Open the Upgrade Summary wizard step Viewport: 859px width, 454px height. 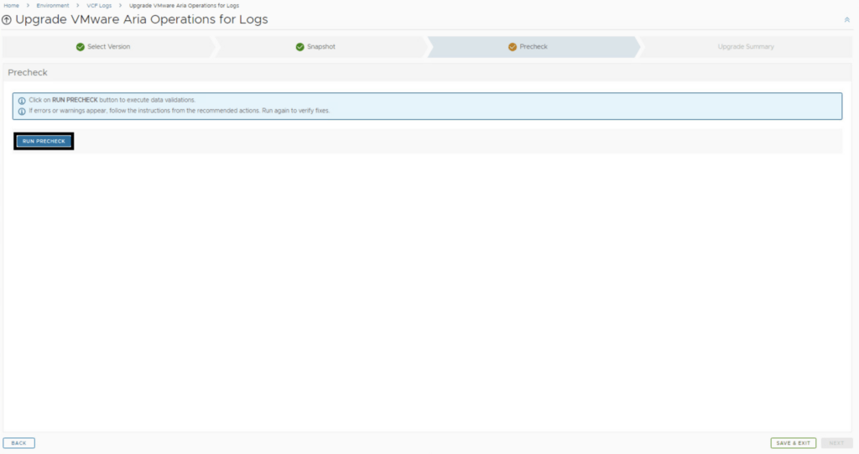746,47
